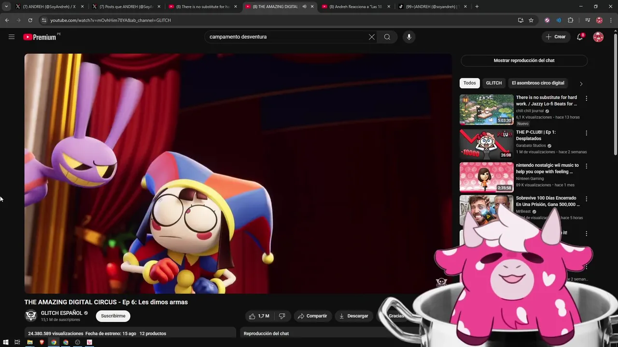The height and width of the screenshot is (347, 618).
Task: Open GLITCH ESPAÑOL channel avatar
Action: 31,316
